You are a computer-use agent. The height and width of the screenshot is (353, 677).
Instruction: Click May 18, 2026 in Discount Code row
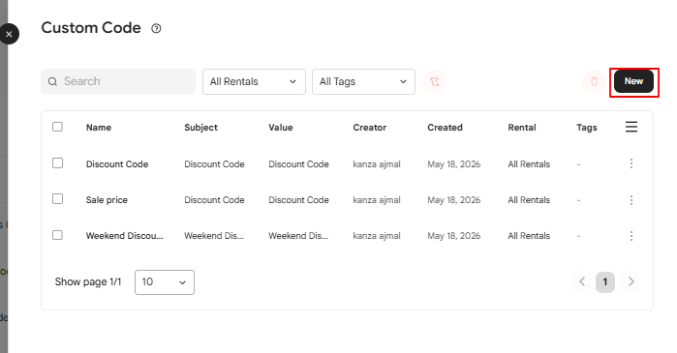(x=454, y=164)
